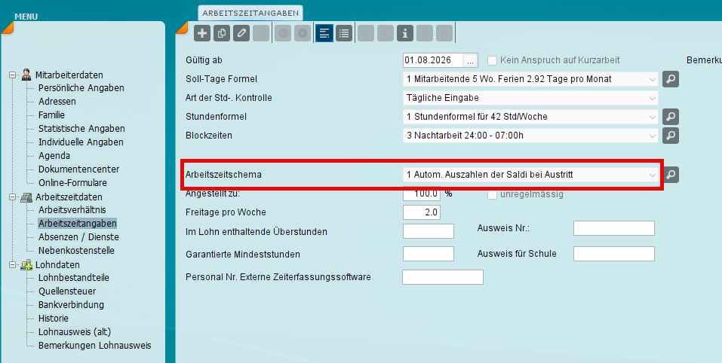Select Arbeitszeitangaben in the menu tree
Screen dimensions: 722x363
pyautogui.click(x=78, y=224)
